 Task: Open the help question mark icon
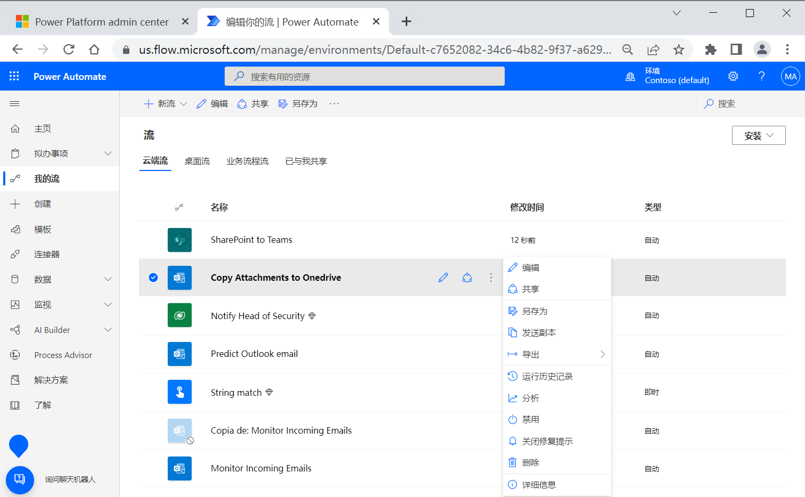(762, 76)
